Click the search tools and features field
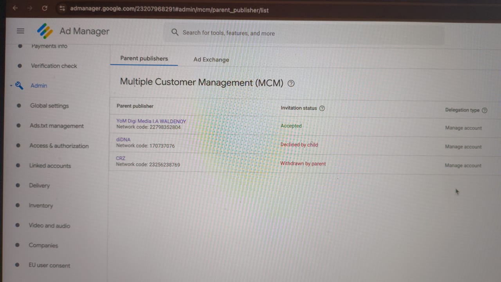This screenshot has height=282, width=501. click(x=304, y=33)
